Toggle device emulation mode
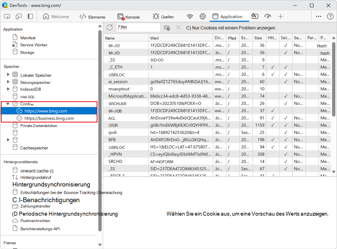337x249 pixels. (19, 17)
